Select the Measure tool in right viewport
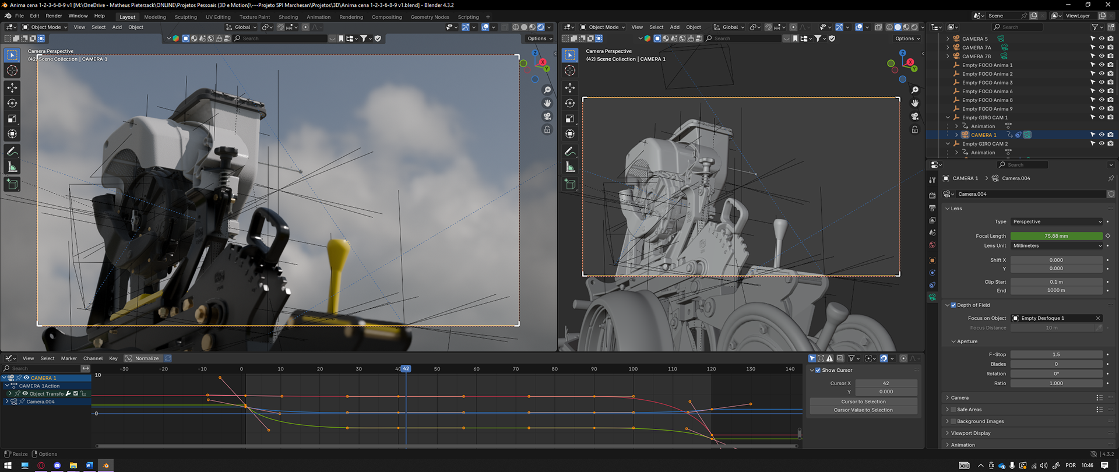 (x=570, y=167)
